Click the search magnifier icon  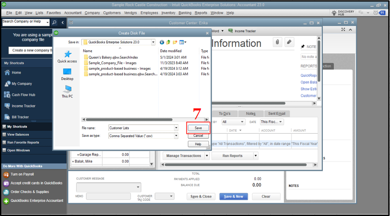pos(54,23)
